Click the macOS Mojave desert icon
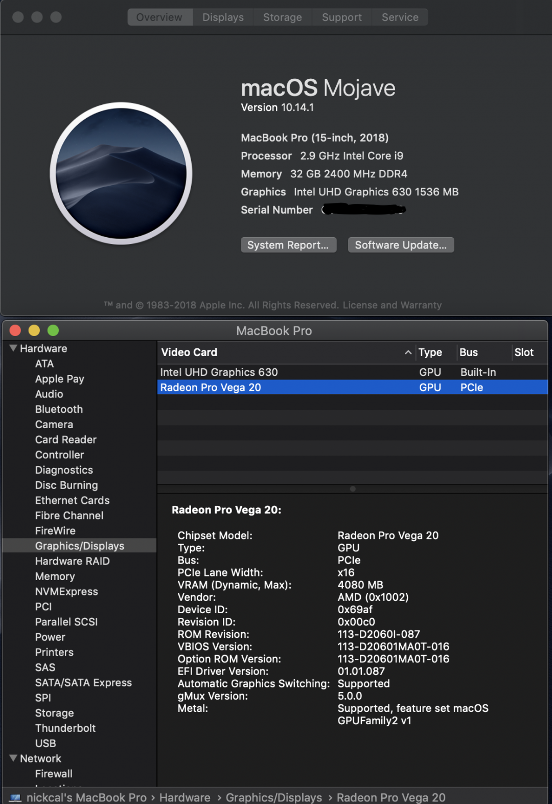The height and width of the screenshot is (804, 552). click(x=121, y=173)
